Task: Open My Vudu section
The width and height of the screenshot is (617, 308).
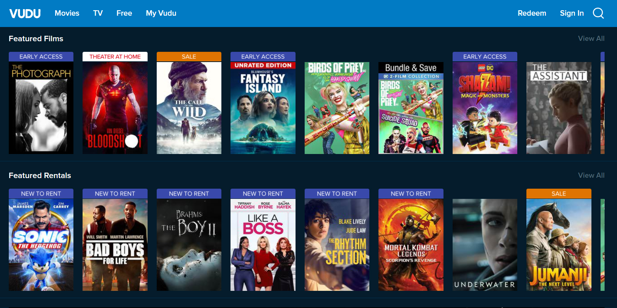Action: pos(161,13)
